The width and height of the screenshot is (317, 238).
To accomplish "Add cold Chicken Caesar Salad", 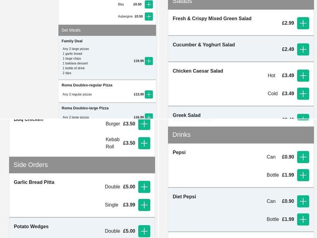I will click(x=303, y=94).
